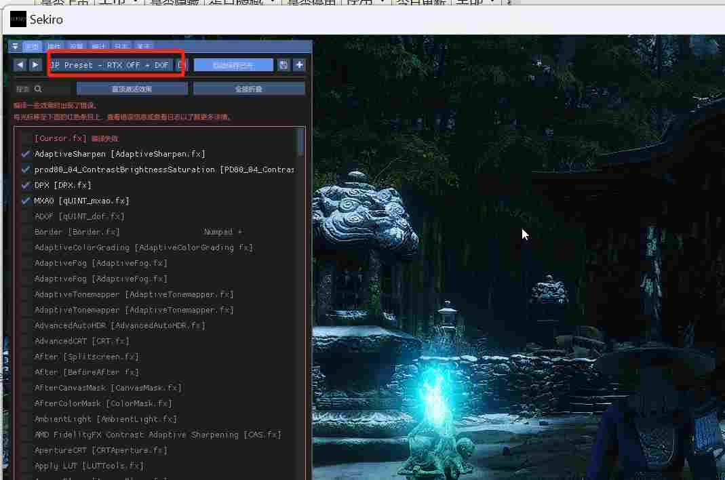The width and height of the screenshot is (725, 480).
Task: Uncheck prod80_04_ContrastBrightnessSaturation effect
Action: pyautogui.click(x=26, y=169)
